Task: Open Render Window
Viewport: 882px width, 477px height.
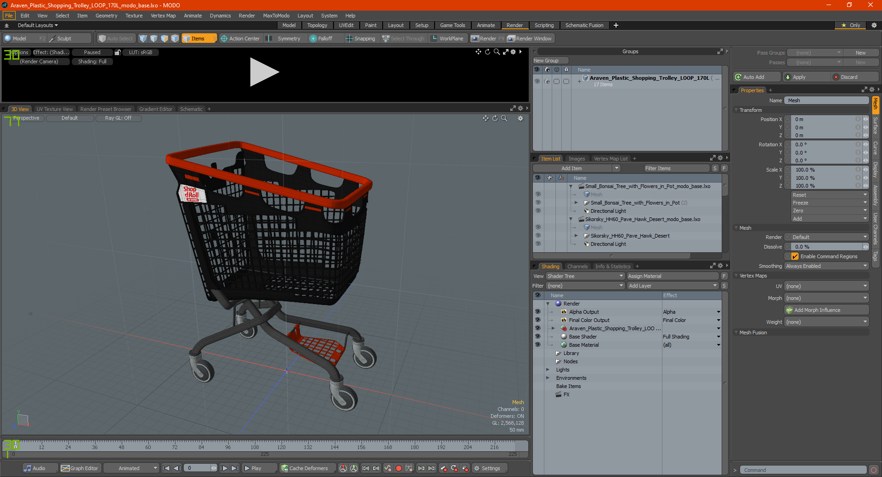Action: pyautogui.click(x=530, y=39)
